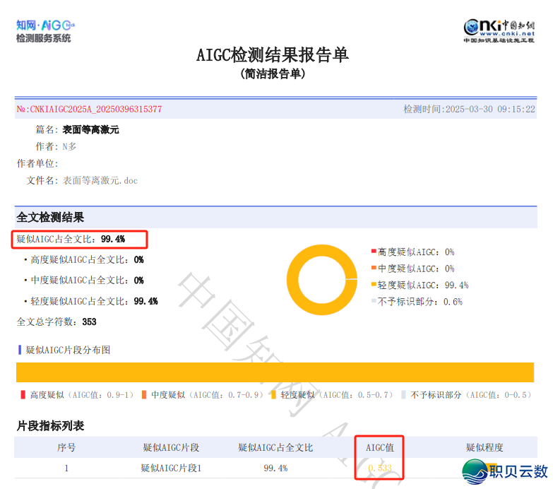Click the AIGC value 0.533 cell
The image size is (553, 489).
pyautogui.click(x=380, y=468)
